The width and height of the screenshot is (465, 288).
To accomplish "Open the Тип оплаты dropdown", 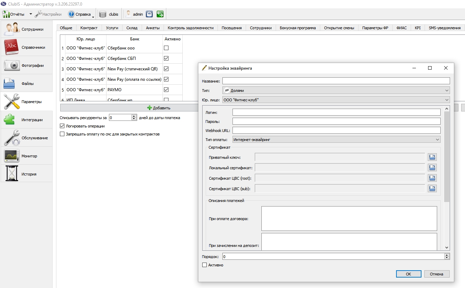I will click(336, 140).
